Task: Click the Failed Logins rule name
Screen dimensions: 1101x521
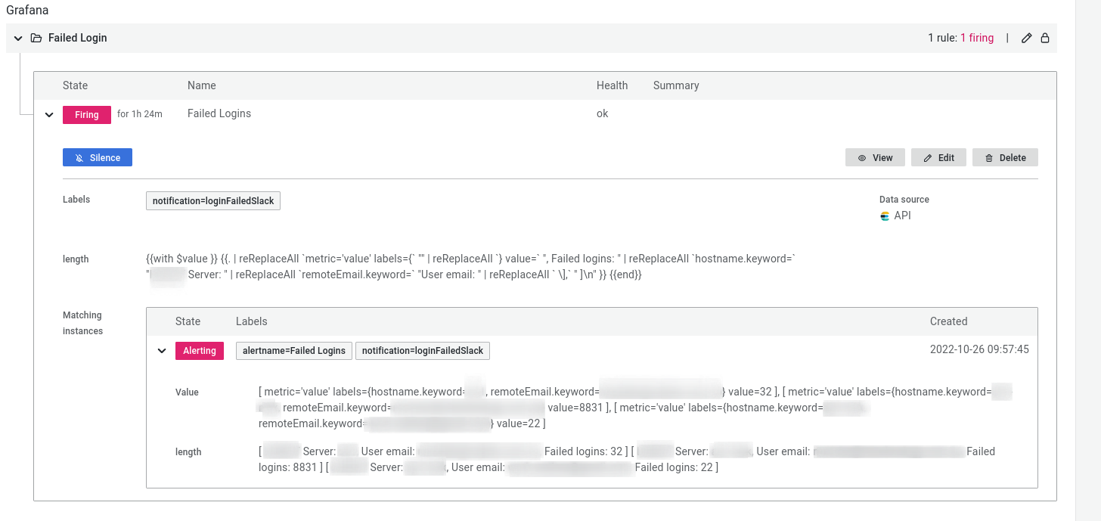Action: (219, 113)
